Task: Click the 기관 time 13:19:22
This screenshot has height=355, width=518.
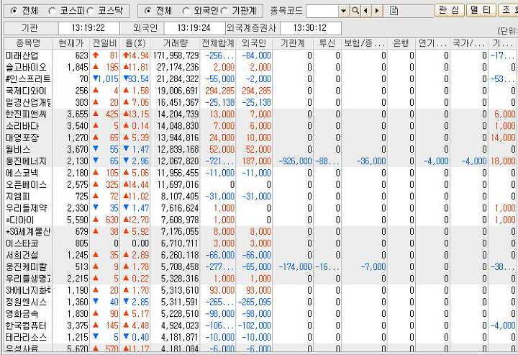Action: point(88,28)
